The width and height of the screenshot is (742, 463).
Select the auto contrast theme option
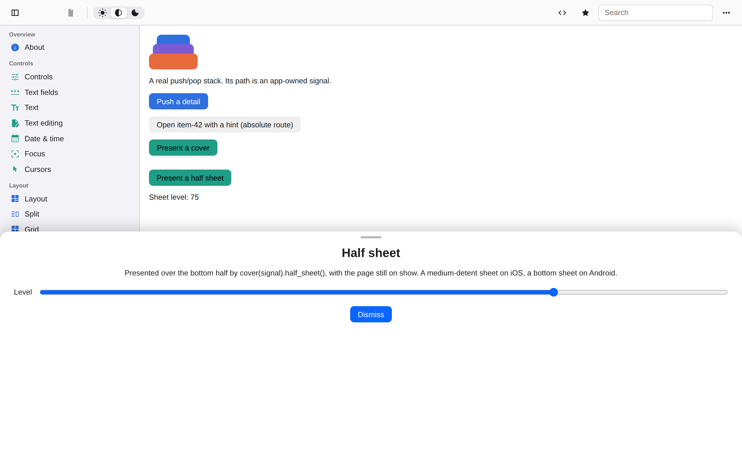coord(119,12)
